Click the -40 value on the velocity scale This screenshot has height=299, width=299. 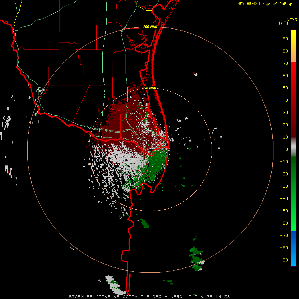tap(284, 199)
